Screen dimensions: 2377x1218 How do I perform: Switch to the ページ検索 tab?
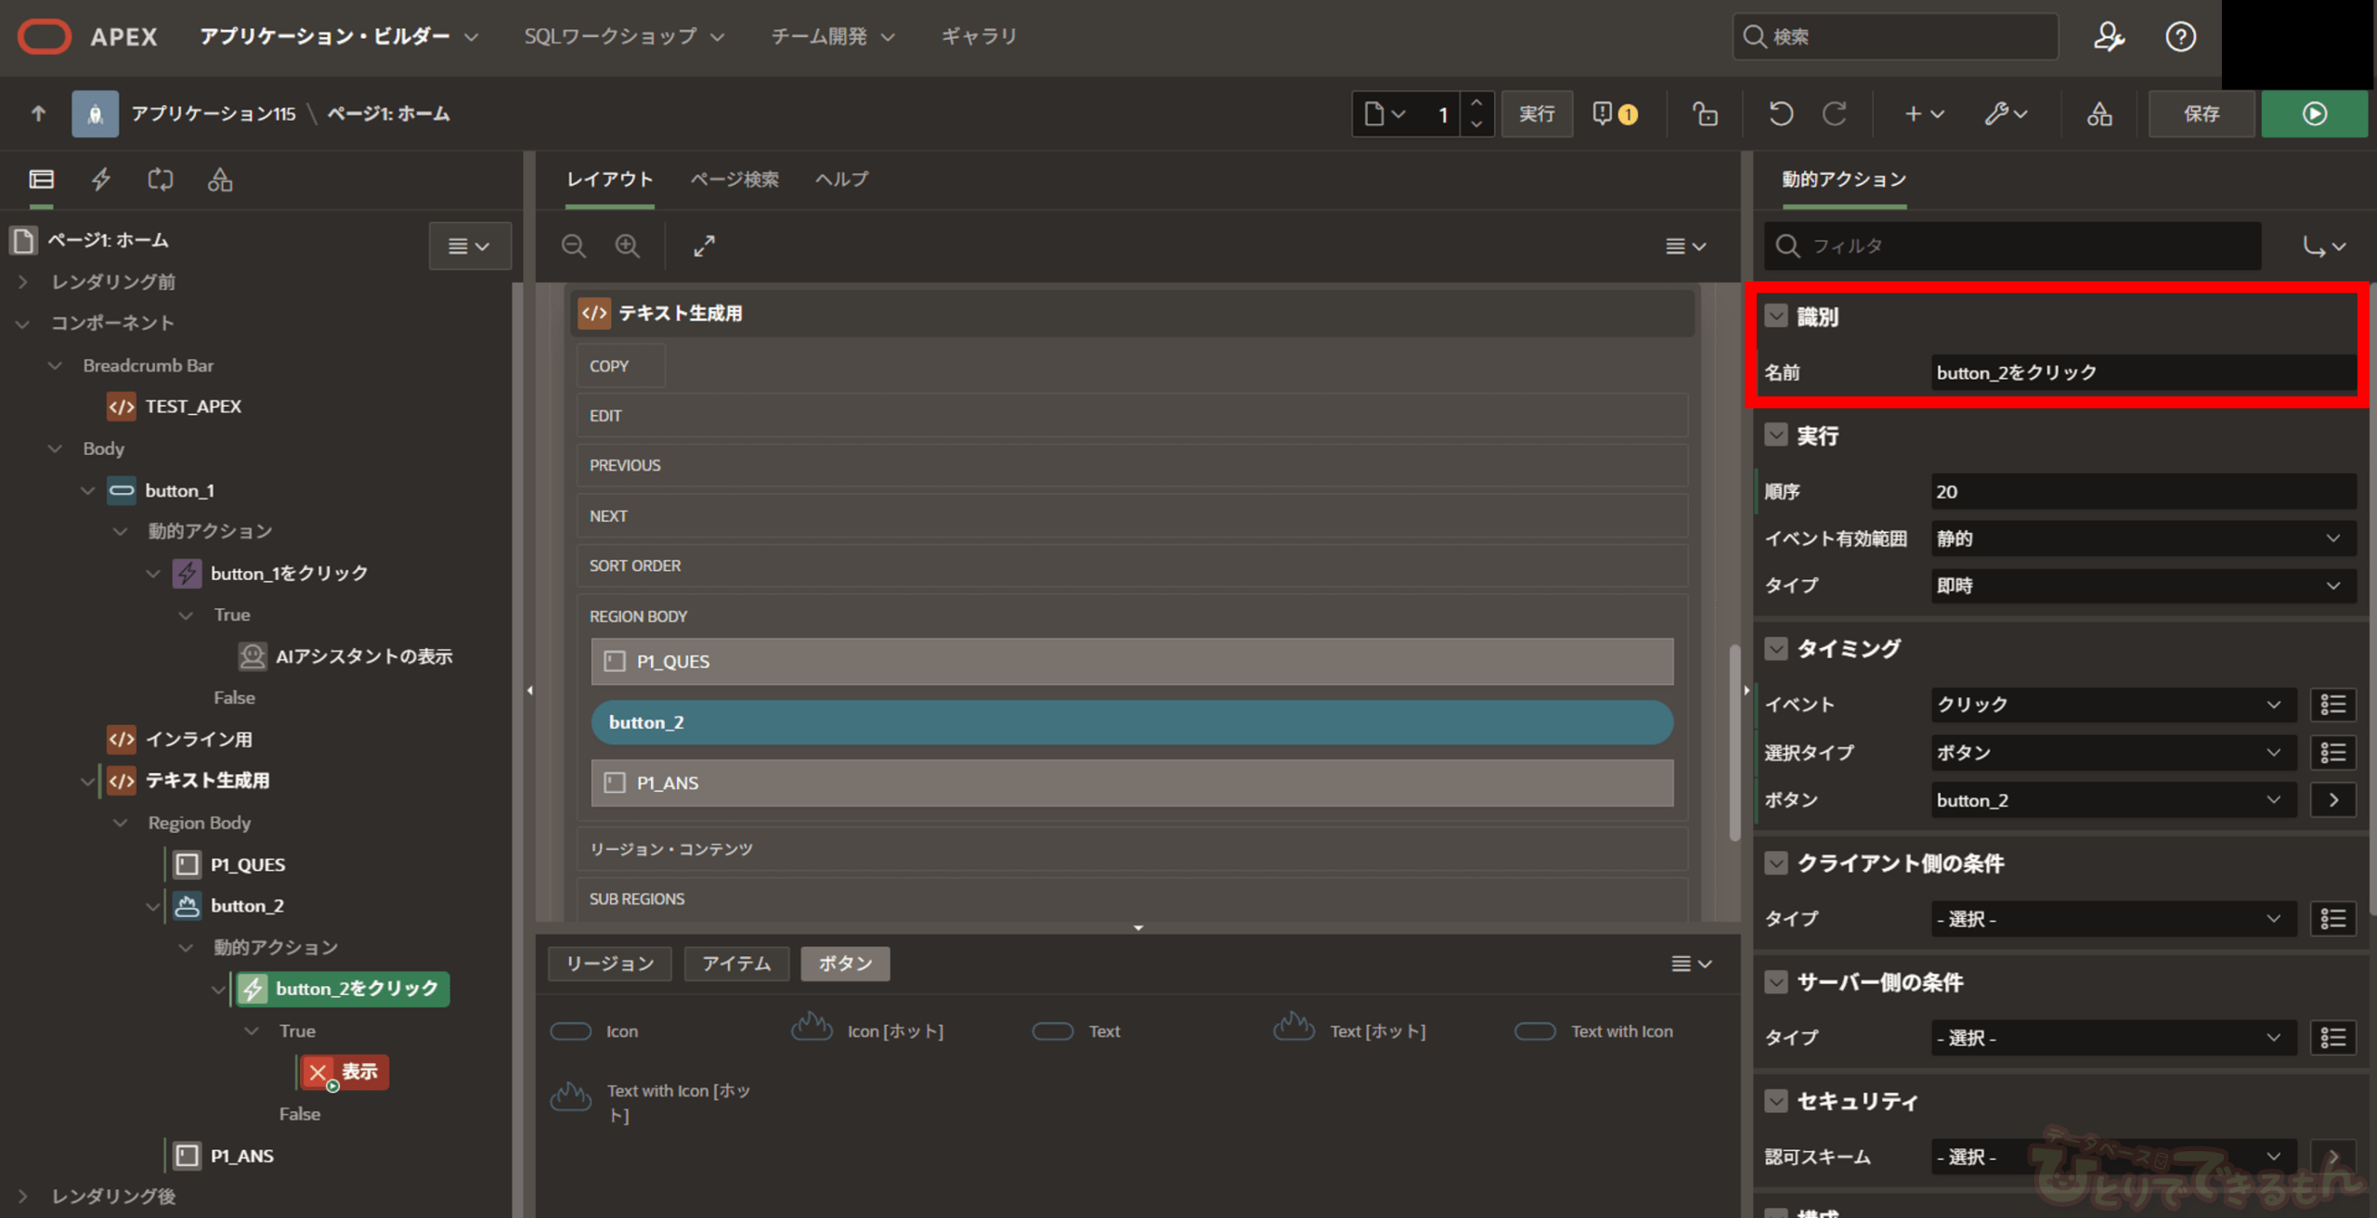tap(734, 179)
